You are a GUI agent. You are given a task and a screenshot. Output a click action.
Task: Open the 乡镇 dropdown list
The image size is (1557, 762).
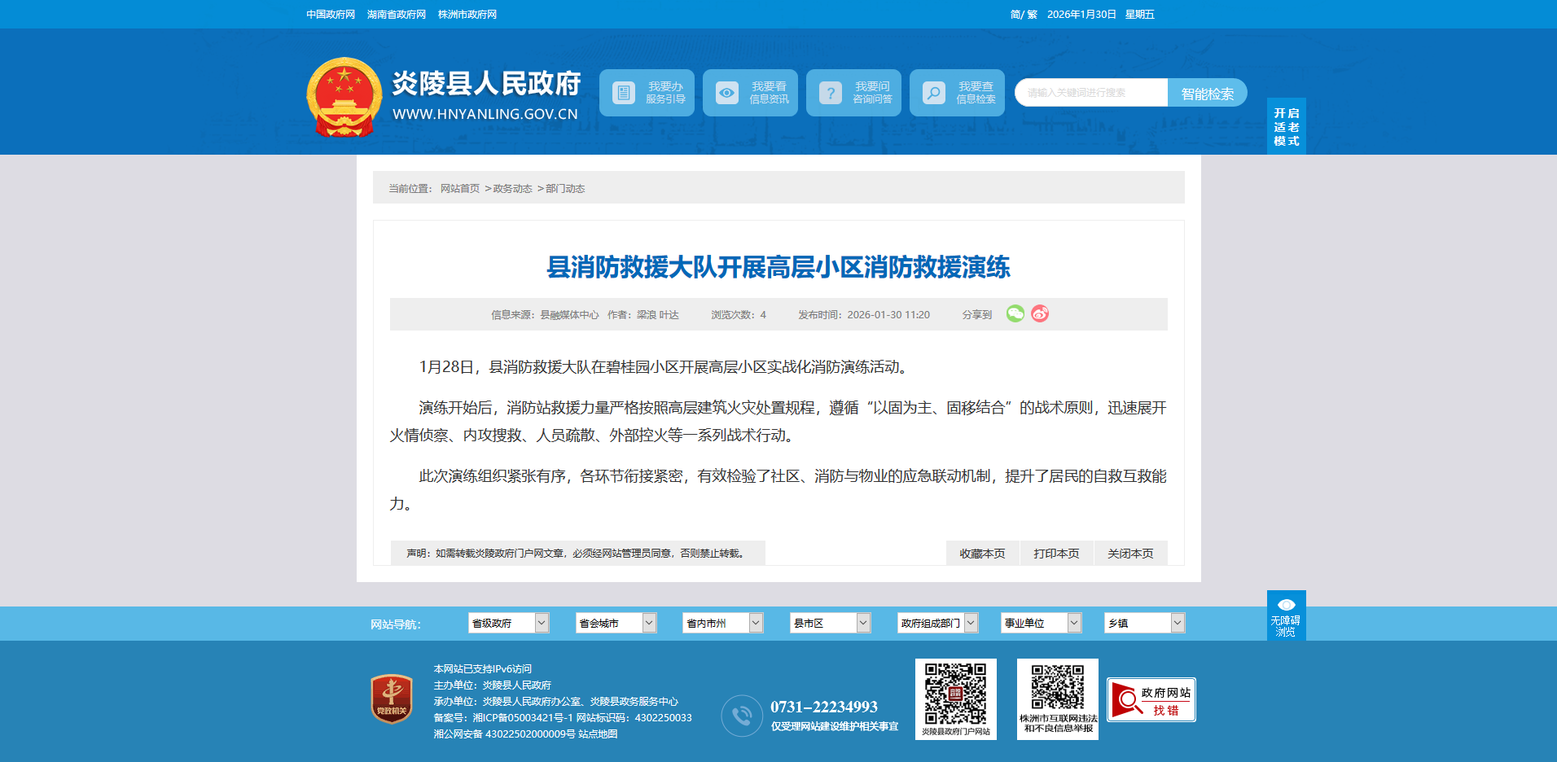point(1144,623)
